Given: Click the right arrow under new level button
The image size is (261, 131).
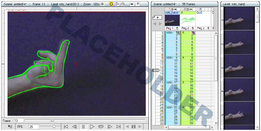Looking at the screenshot, I should 160,24.
